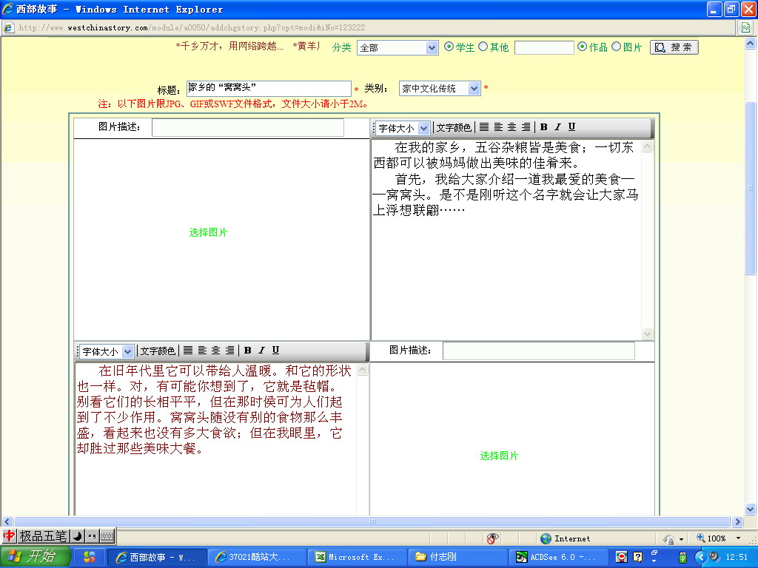Select the 学生 radio button
This screenshot has width=758, height=568.
(x=449, y=47)
